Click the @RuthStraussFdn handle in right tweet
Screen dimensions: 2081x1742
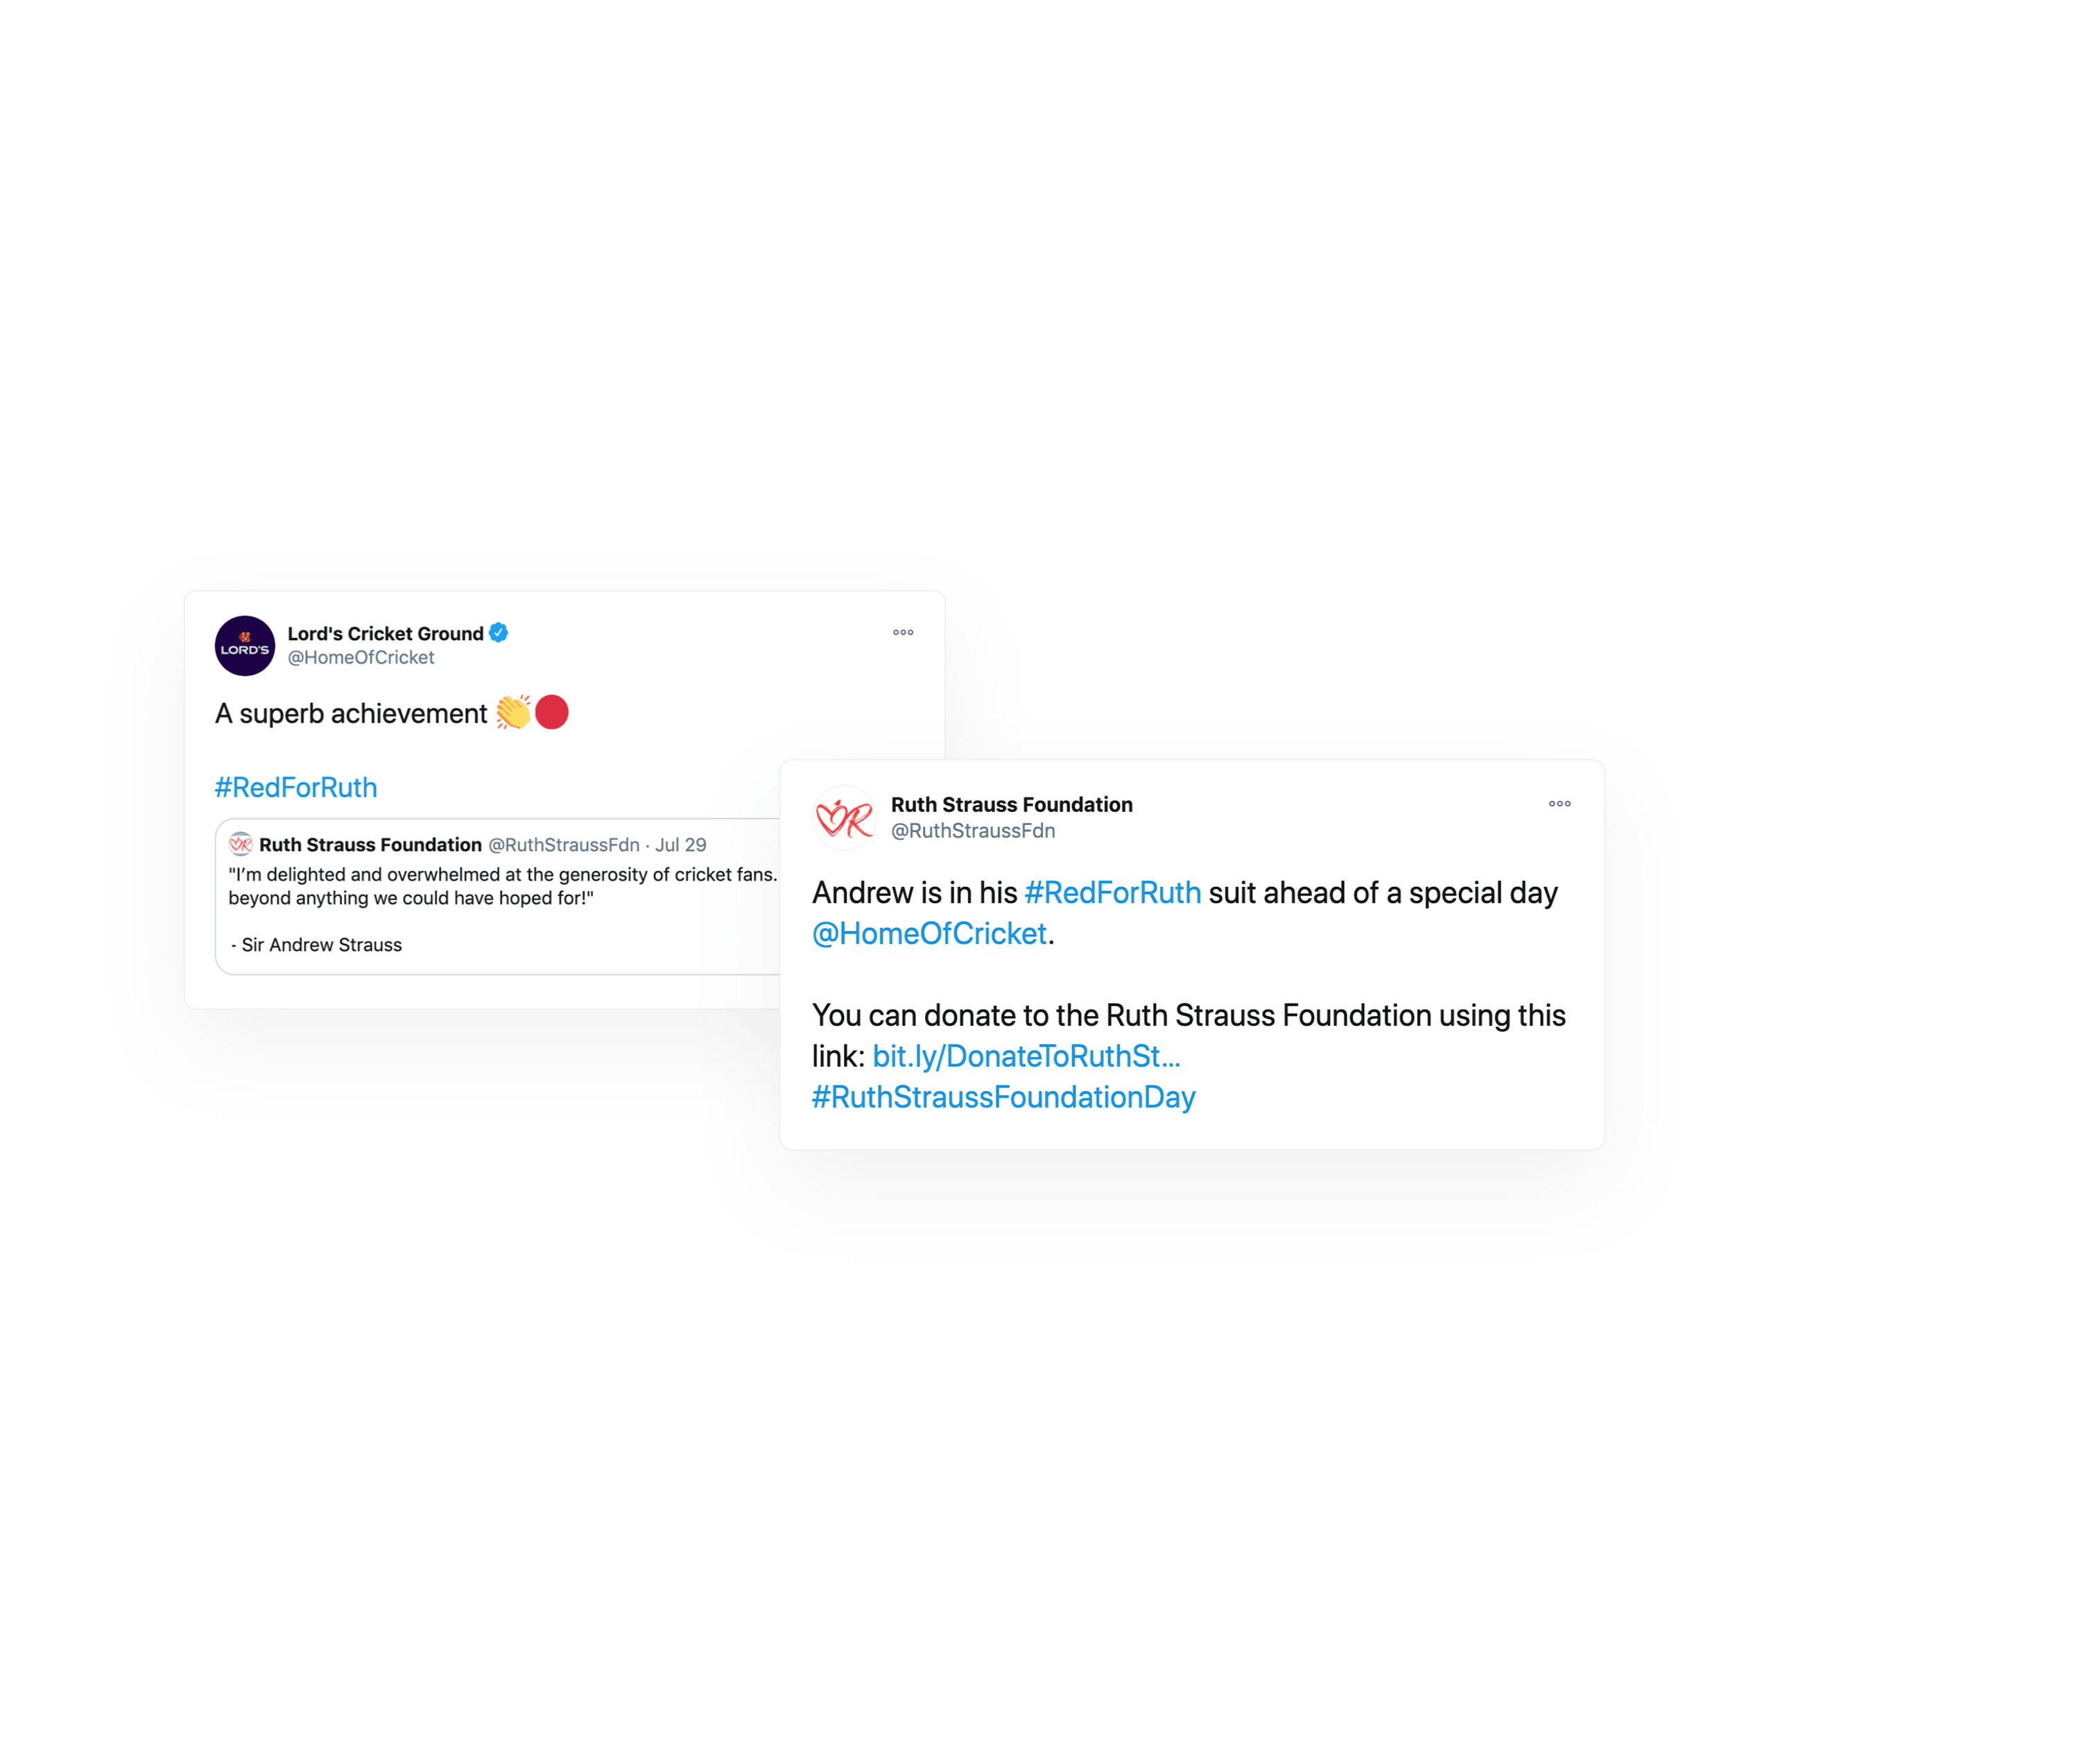(x=973, y=831)
